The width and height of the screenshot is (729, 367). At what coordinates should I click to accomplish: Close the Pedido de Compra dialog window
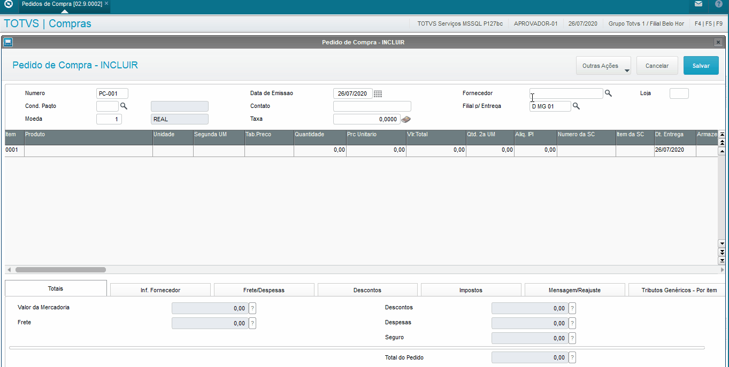718,42
